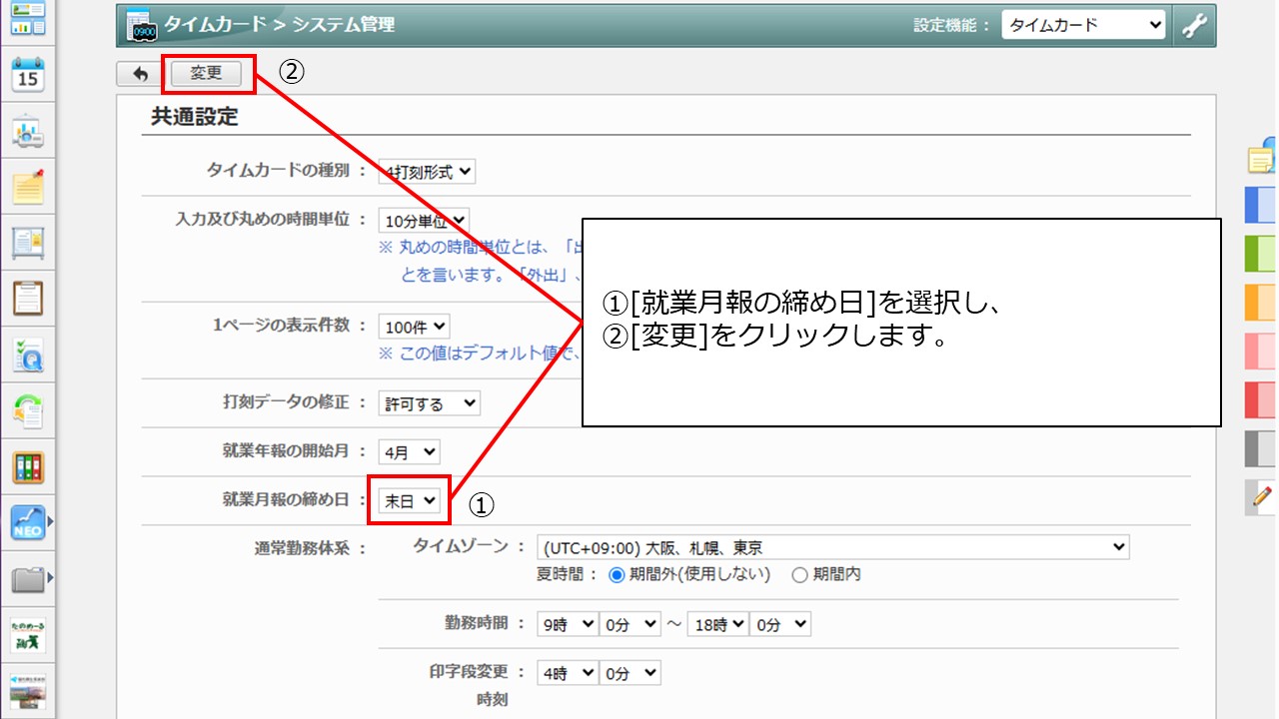Screen dimensions: 1279x719
Task: Click the 変更 button
Action: coord(207,74)
